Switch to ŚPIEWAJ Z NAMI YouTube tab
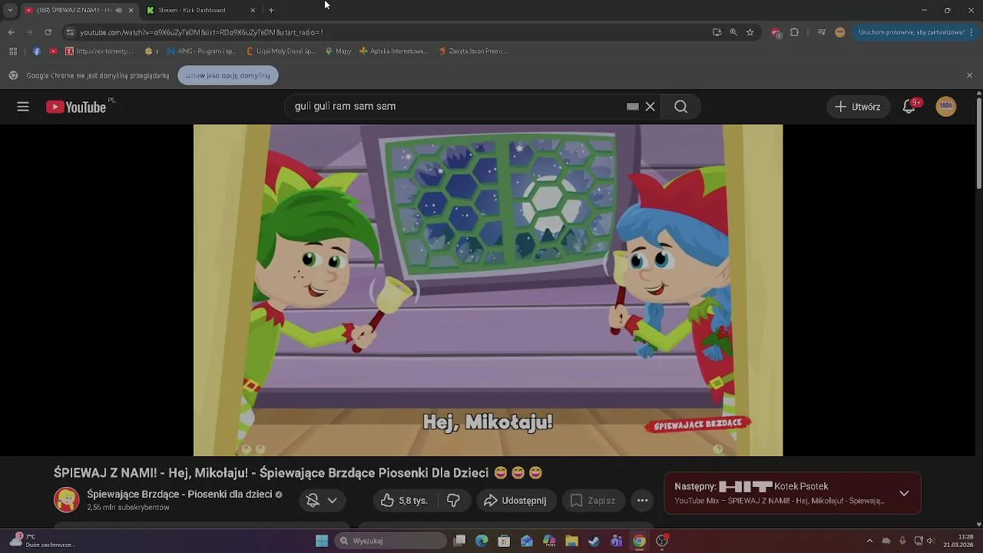 point(73,10)
